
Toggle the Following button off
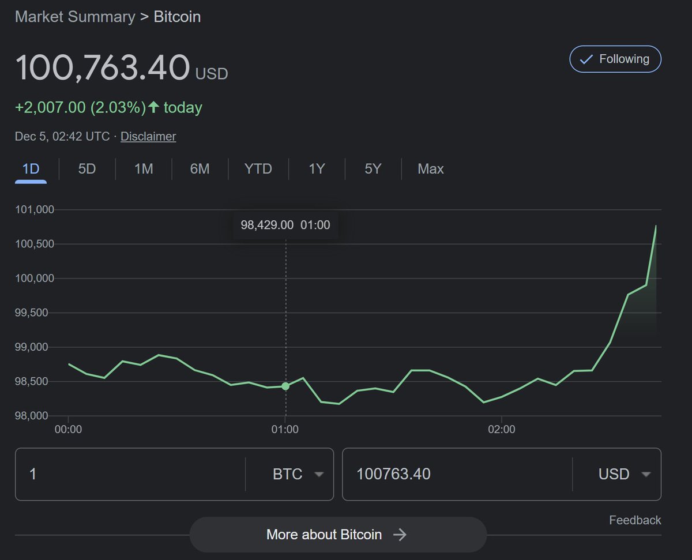(615, 59)
